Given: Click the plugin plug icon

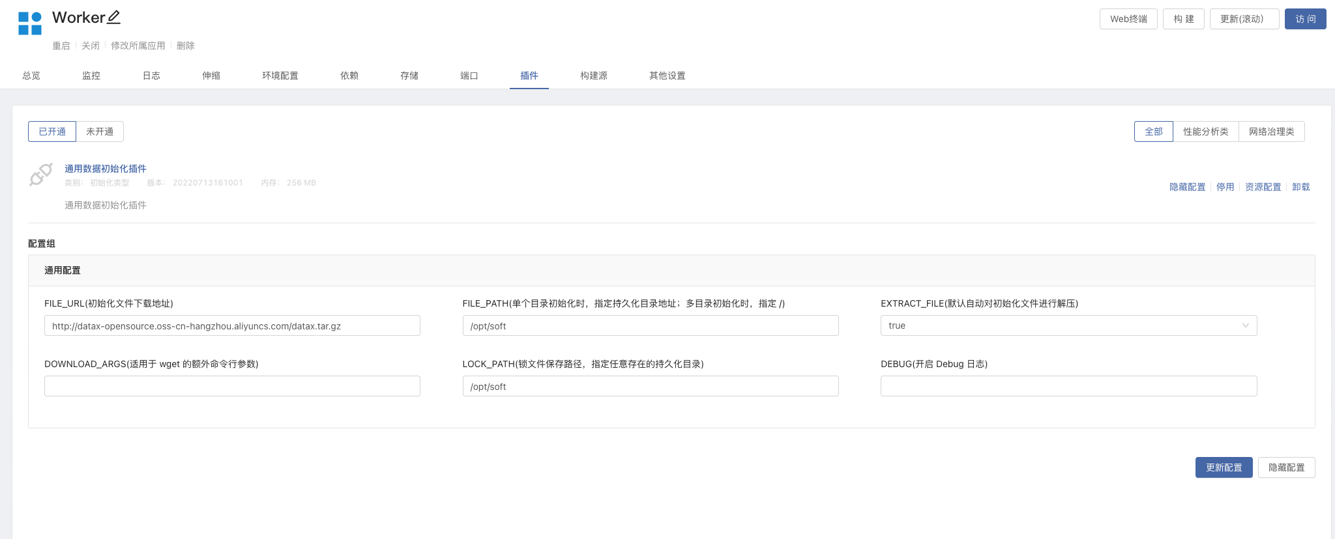Looking at the screenshot, I should 40,174.
